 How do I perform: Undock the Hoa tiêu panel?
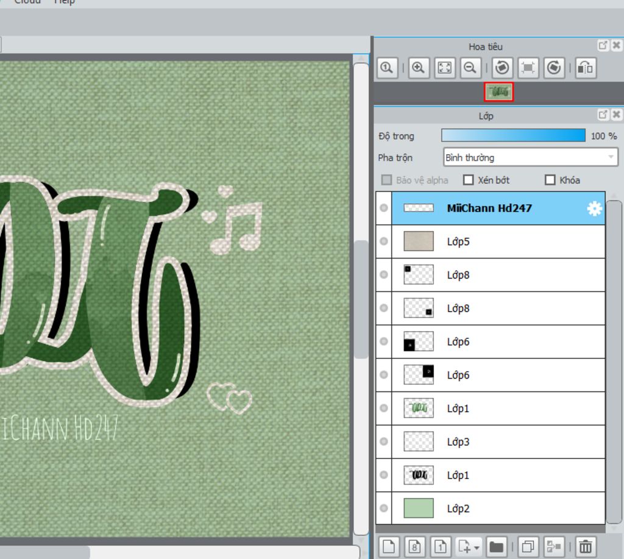(603, 45)
